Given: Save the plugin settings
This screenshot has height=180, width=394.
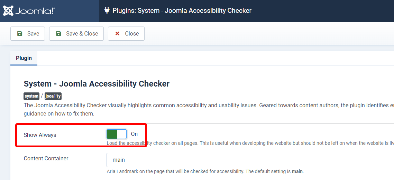Looking at the screenshot, I should tap(28, 33).
